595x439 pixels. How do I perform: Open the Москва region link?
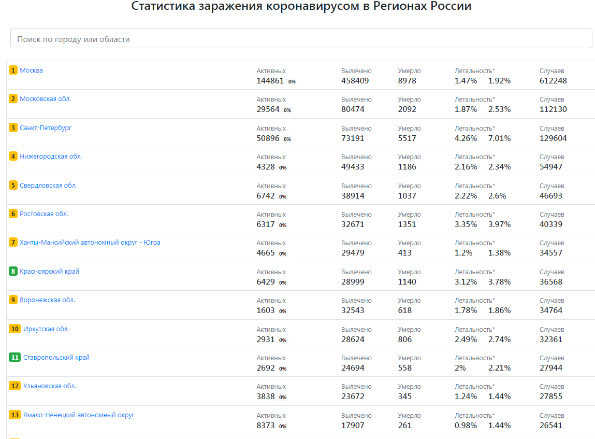[x=31, y=70]
